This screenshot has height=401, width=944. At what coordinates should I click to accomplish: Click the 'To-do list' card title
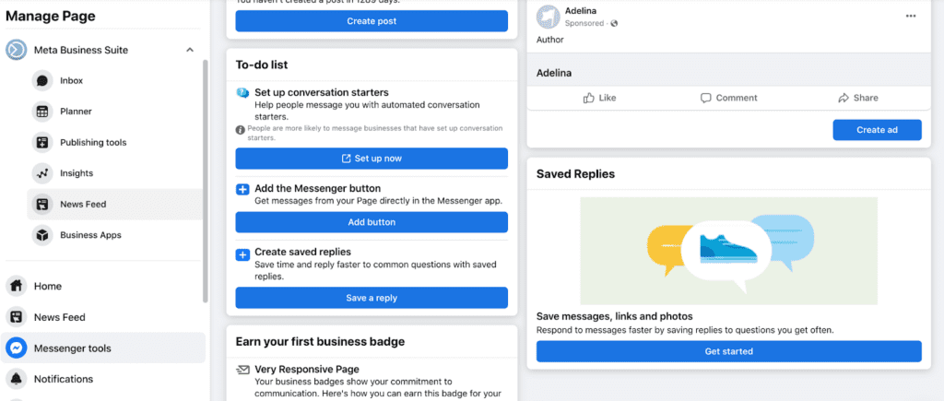262,65
